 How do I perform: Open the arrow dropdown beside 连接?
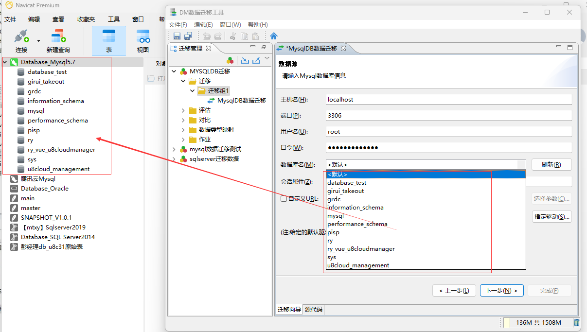coord(38,41)
